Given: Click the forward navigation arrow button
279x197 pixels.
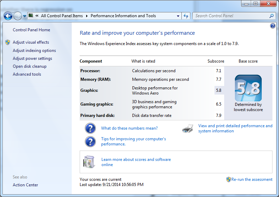Looking at the screenshot, I should click(x=18, y=16).
